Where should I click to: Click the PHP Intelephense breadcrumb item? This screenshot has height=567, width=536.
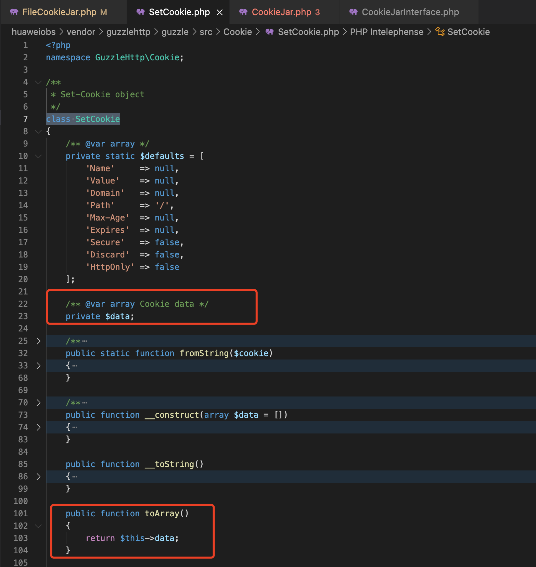click(386, 32)
